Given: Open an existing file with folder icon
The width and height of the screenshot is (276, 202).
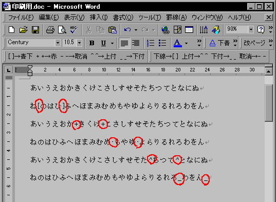Looking at the screenshot, I should 24,30.
